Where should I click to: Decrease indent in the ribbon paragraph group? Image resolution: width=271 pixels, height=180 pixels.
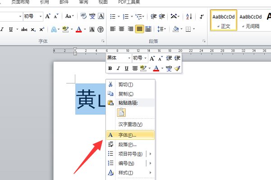[153, 17]
